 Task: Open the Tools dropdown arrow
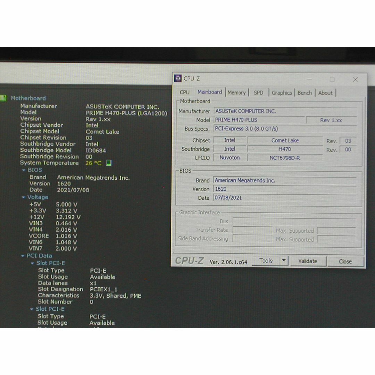click(x=284, y=260)
